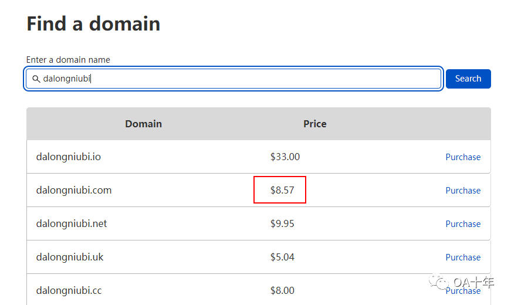Image resolution: width=511 pixels, height=305 pixels.
Task: Select the dalongniubi.io domain name text
Action: point(69,157)
